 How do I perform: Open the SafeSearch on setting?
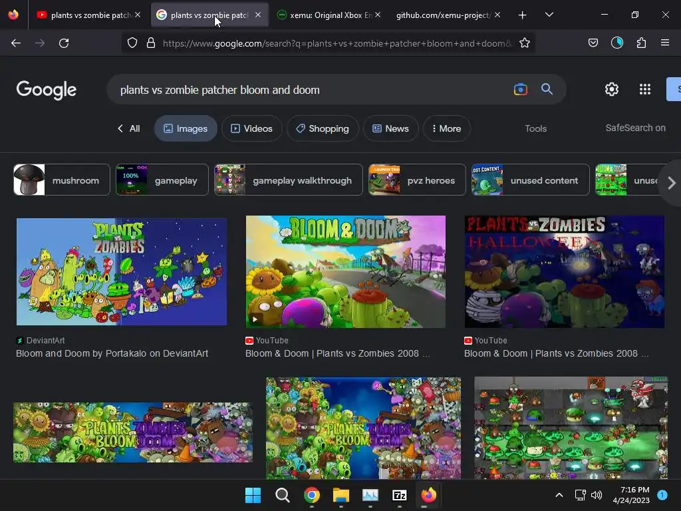pos(635,128)
